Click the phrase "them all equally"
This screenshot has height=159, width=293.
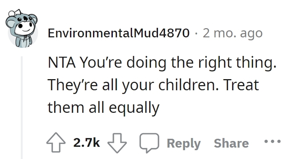click(104, 108)
